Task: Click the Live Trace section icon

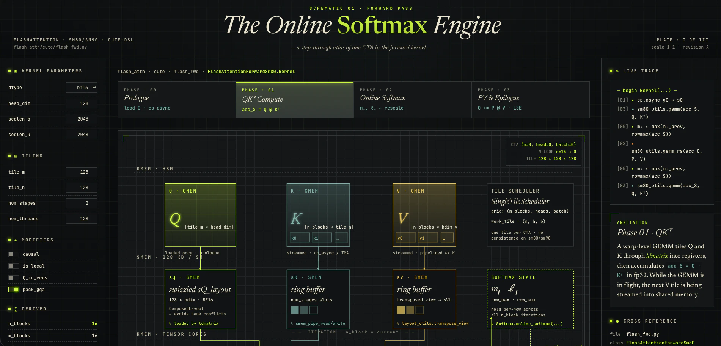Action: pos(617,71)
